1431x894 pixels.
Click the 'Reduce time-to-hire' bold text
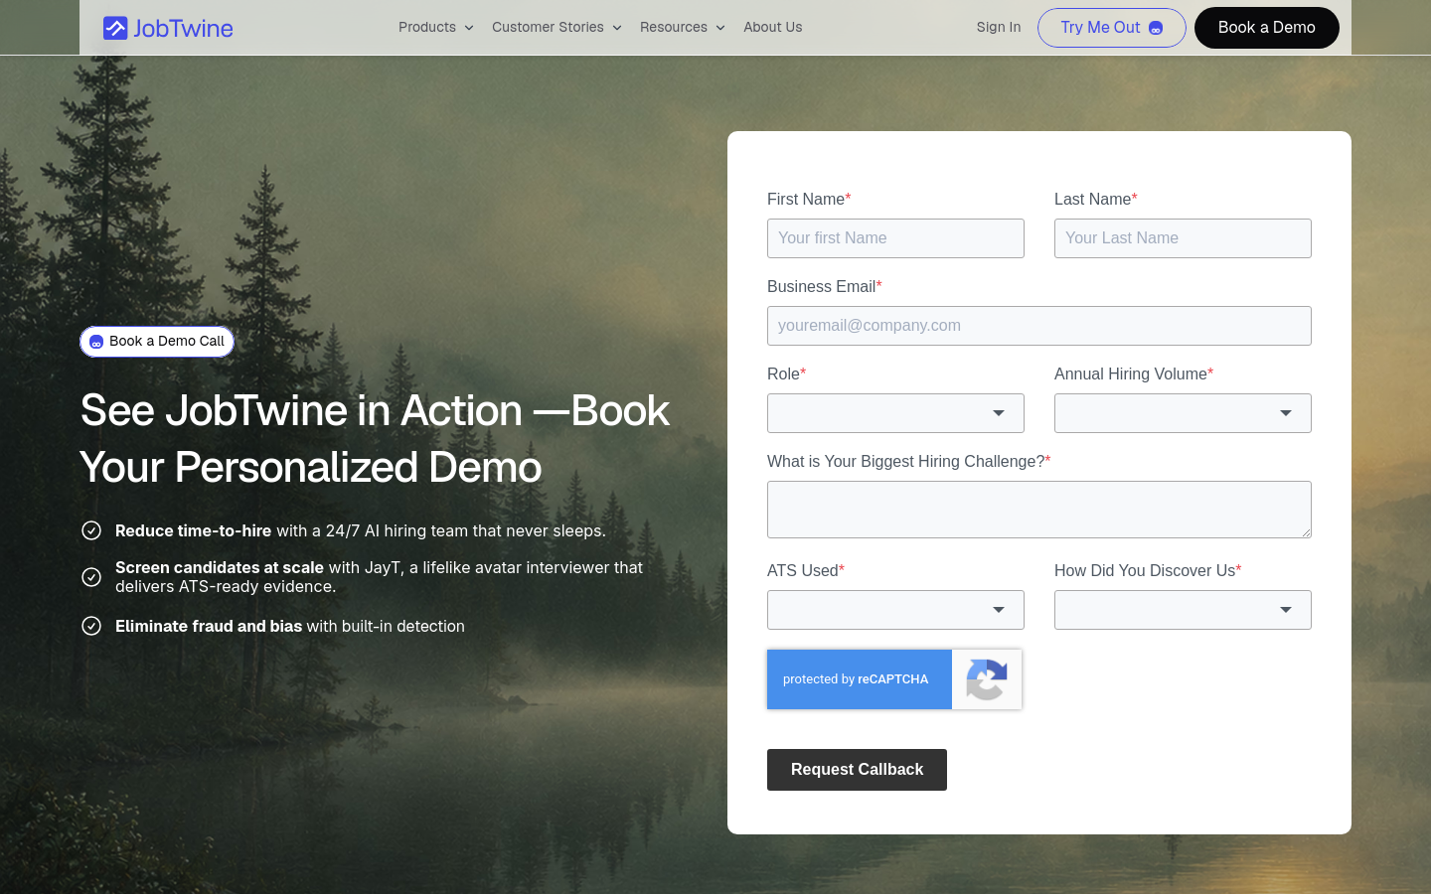pyautogui.click(x=193, y=530)
